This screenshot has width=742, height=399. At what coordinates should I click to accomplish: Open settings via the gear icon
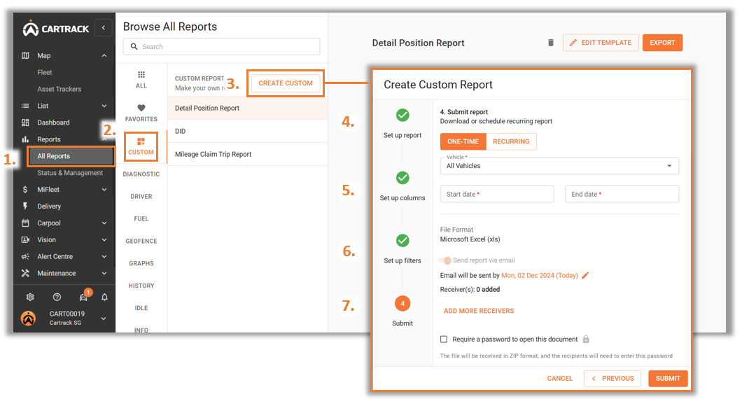(30, 297)
